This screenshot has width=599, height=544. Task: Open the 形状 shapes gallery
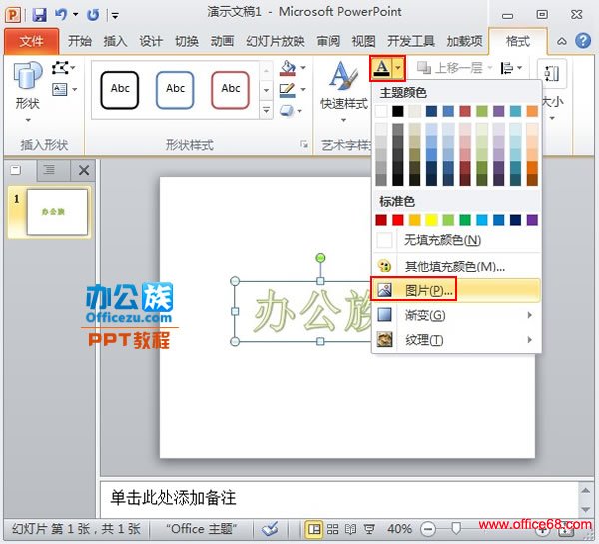[x=28, y=92]
